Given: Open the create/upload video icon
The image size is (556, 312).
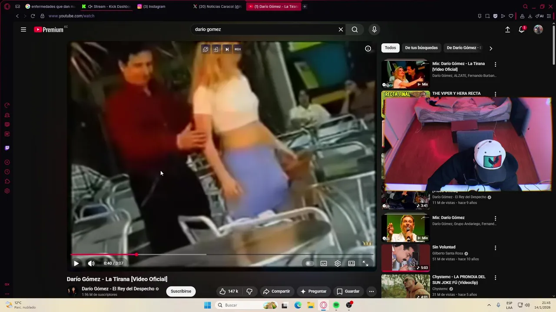Looking at the screenshot, I should tap(507, 29).
